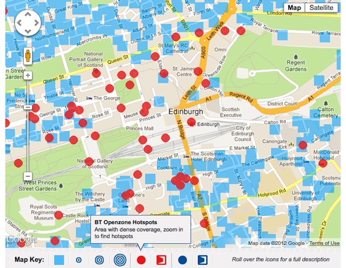This screenshot has height=268, width=346.
Task: Click the medium double-ring key icon
Action: [x=99, y=260]
